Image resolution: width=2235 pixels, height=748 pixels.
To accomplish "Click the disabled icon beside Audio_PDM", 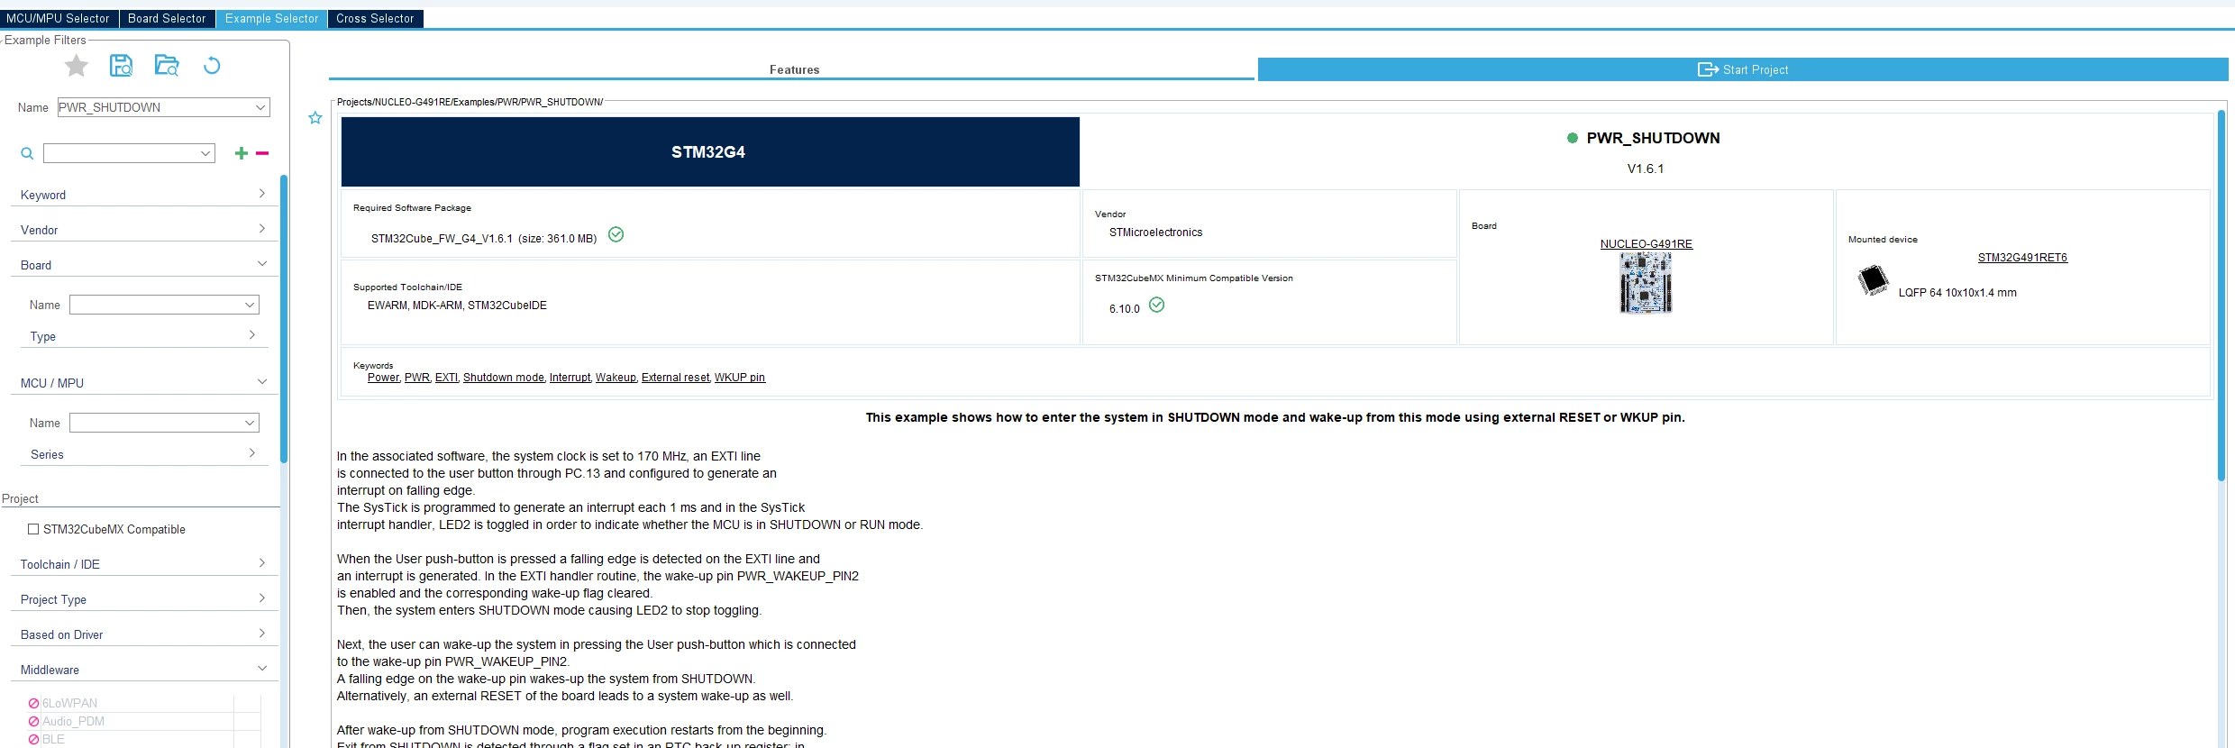I will (x=33, y=722).
